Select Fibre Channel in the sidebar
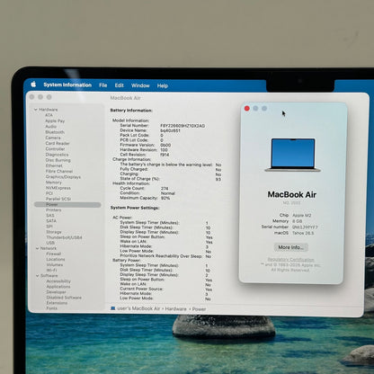 59,171
